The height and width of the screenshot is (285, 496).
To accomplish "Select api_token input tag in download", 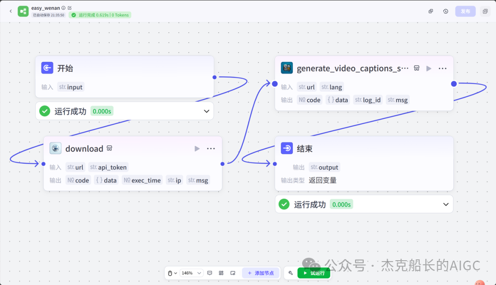I will coord(108,167).
